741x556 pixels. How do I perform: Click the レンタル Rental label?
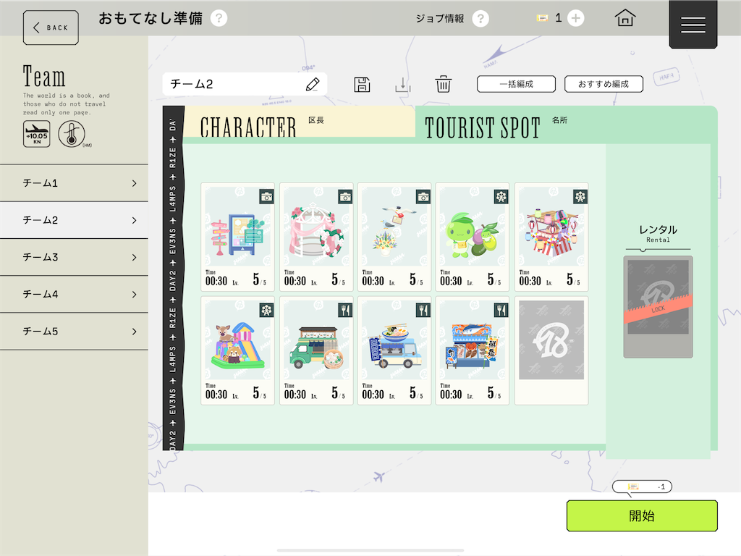point(658,234)
